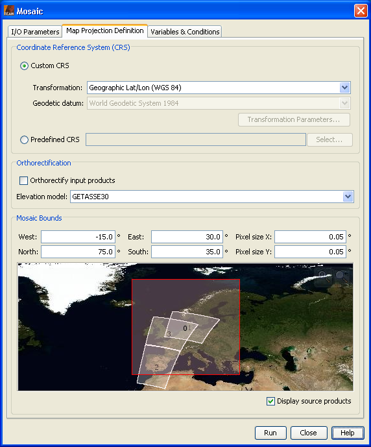Run the mosaic processing

coord(270,433)
